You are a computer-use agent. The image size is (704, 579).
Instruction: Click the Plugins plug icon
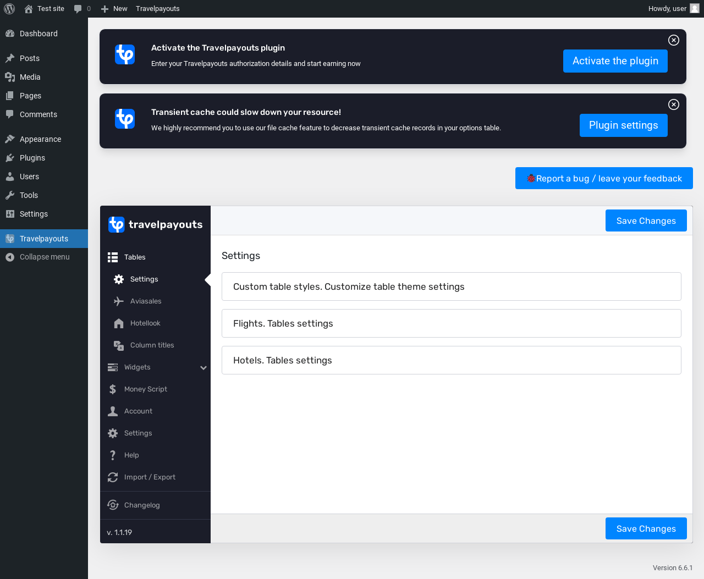pos(10,158)
